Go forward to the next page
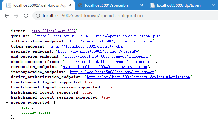The height and width of the screenshot is (120, 218). pos(16,16)
